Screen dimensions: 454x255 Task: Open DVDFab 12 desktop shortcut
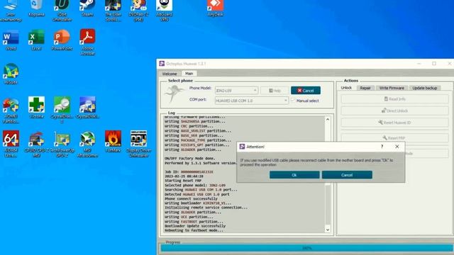tap(138, 10)
